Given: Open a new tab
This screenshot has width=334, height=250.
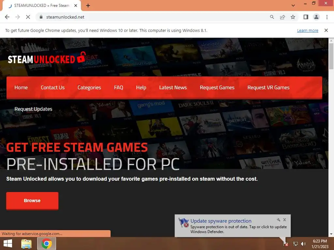Looking at the screenshot, I should tap(88, 6).
